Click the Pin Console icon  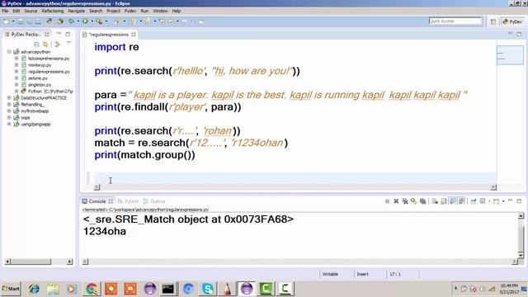pyautogui.click(x=474, y=201)
